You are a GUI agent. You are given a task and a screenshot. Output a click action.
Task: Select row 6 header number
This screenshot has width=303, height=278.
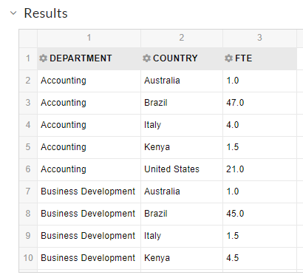point(28,169)
